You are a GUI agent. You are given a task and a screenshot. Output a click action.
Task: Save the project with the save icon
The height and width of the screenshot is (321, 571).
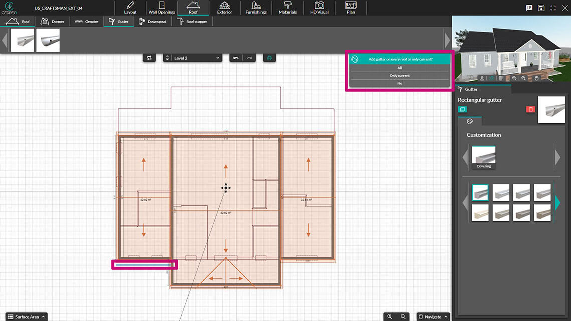click(x=541, y=7)
